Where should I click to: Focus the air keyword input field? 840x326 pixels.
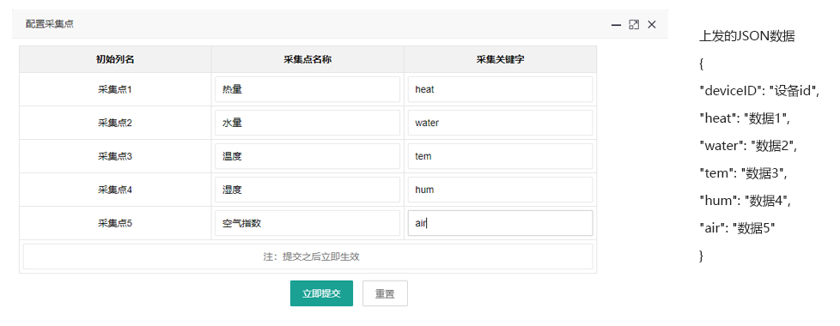[x=501, y=223]
